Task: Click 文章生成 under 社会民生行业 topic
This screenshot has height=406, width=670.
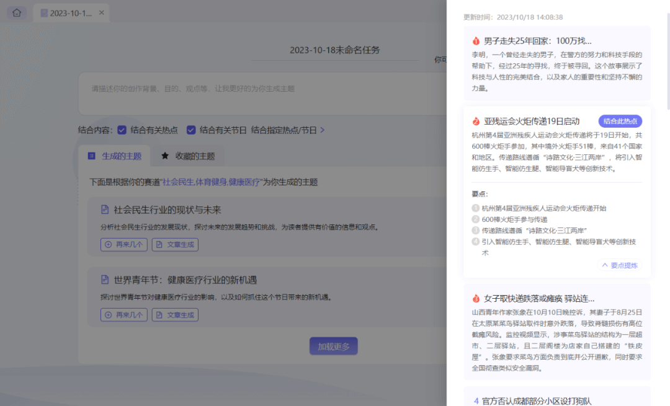Action: coord(175,245)
